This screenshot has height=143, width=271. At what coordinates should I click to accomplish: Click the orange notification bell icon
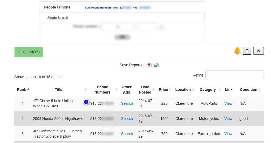tap(238, 51)
